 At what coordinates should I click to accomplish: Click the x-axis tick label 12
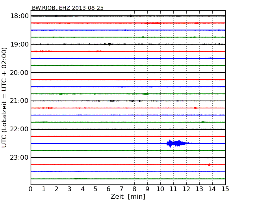click(186, 189)
